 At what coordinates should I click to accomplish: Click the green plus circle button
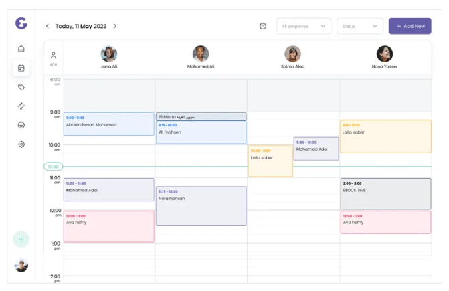21,239
